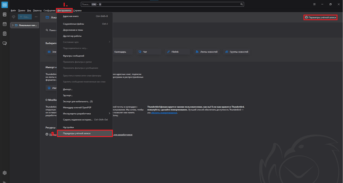The height and width of the screenshot is (183, 343).
Task: Follow the сделать пожертвование link
Action: pos(164,113)
